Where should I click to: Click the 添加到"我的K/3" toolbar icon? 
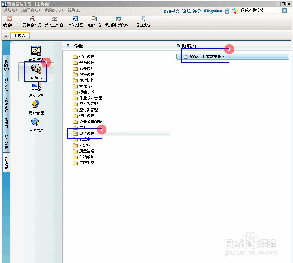[x=118, y=19]
